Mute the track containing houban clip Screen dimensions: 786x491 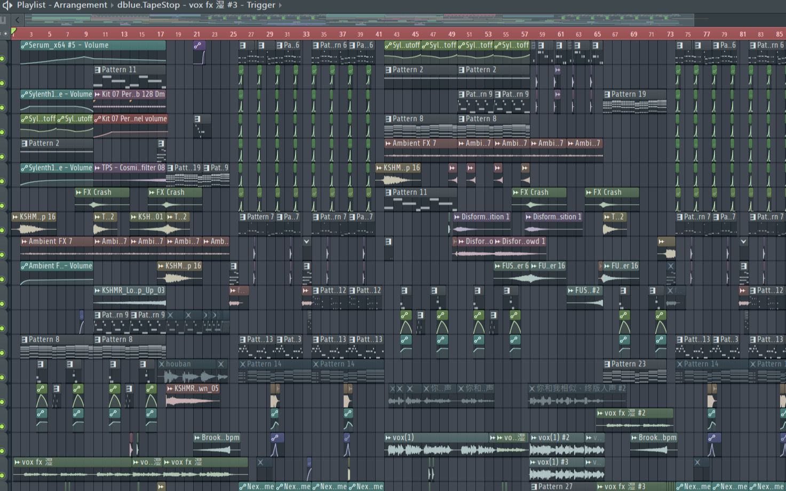pyautogui.click(x=3, y=377)
